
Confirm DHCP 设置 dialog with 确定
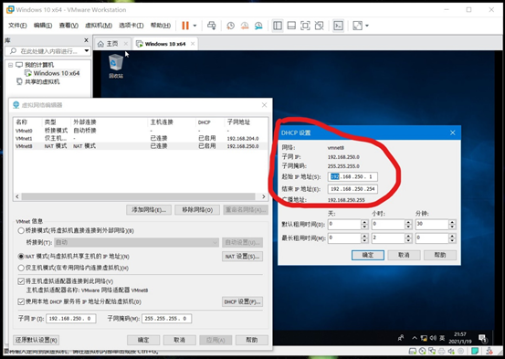(x=368, y=255)
